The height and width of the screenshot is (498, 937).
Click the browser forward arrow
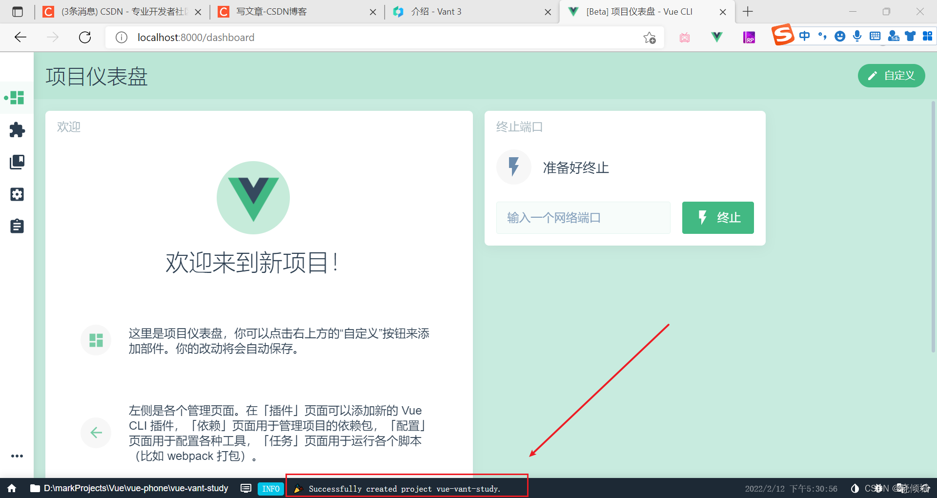[x=53, y=37]
